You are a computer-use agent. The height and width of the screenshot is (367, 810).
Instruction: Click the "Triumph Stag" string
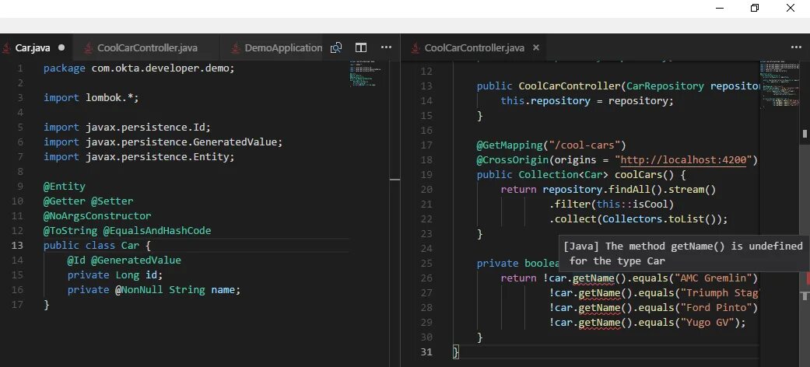[719, 292]
